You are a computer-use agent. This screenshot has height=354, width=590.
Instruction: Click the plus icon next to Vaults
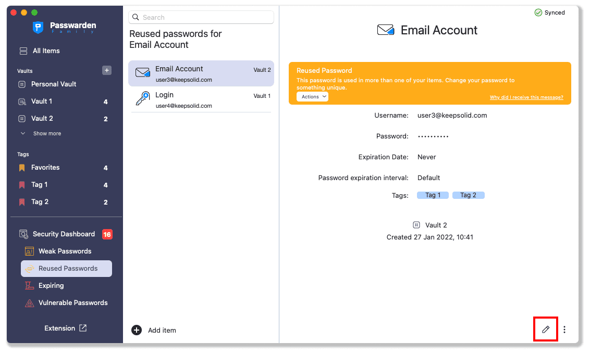tap(107, 70)
